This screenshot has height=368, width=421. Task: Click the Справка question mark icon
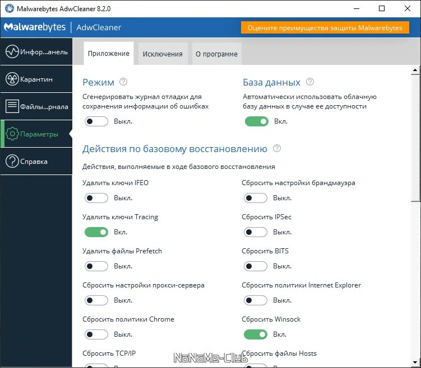click(12, 161)
